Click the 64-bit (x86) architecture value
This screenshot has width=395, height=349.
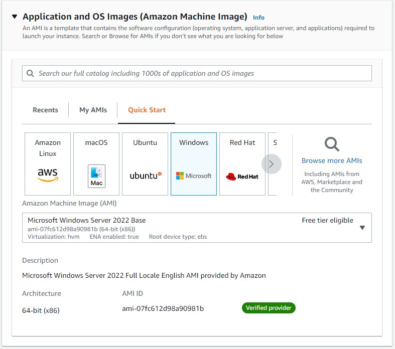click(41, 310)
